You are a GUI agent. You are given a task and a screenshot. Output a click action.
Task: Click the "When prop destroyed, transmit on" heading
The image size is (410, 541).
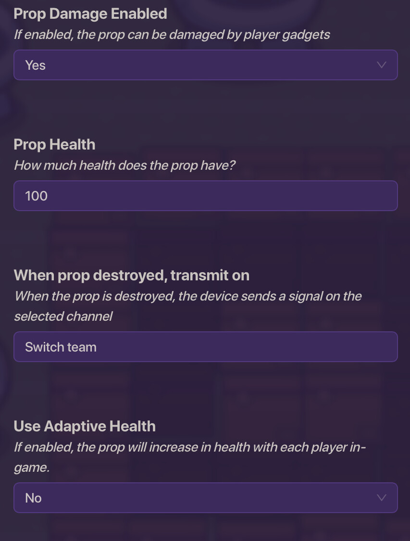[x=131, y=275]
